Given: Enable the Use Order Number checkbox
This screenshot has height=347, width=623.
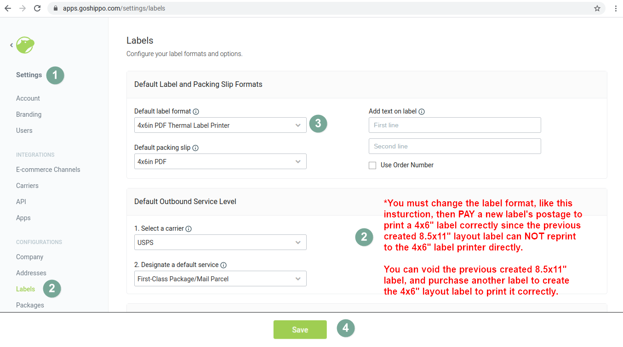Looking at the screenshot, I should [372, 165].
